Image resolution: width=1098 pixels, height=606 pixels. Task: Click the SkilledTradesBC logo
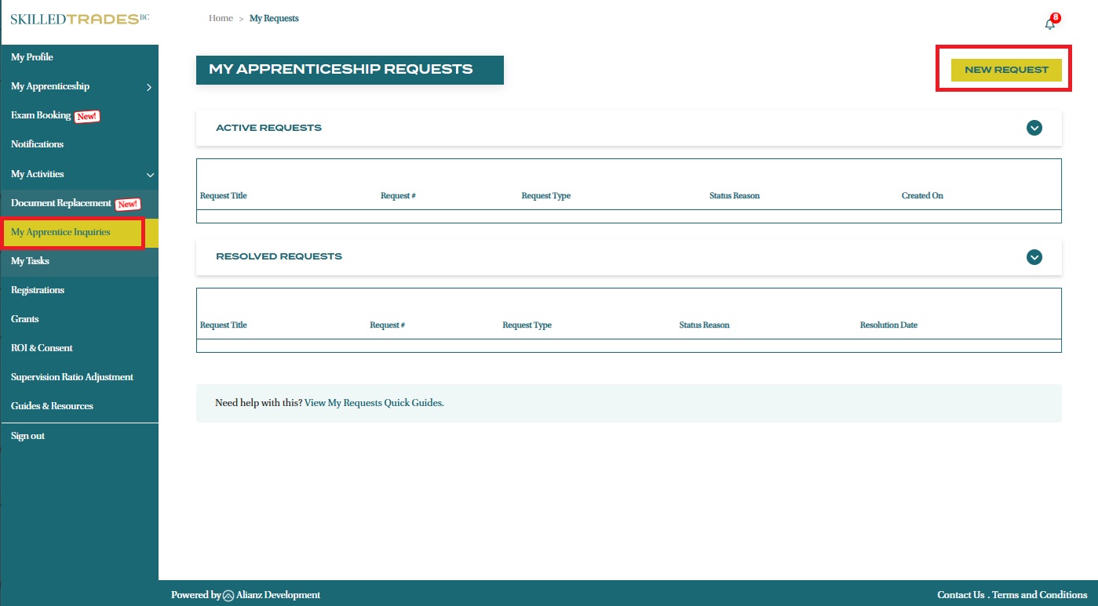coord(78,19)
